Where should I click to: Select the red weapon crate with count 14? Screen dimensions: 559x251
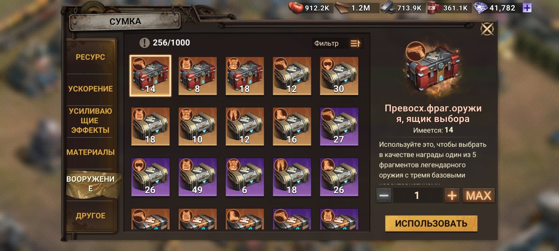click(x=150, y=76)
